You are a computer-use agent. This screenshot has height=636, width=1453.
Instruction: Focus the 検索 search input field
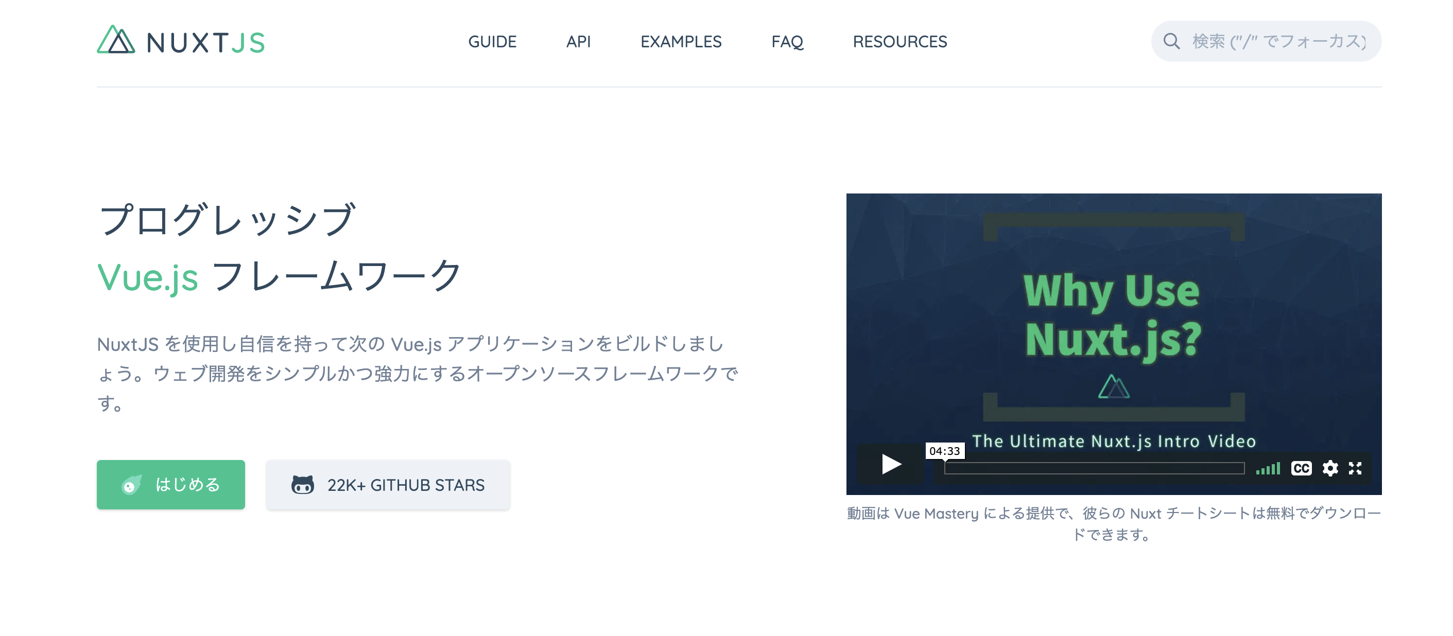point(1266,41)
